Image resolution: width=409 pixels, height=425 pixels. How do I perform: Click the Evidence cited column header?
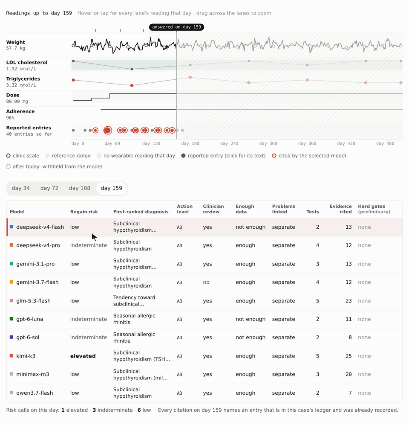pyautogui.click(x=340, y=209)
